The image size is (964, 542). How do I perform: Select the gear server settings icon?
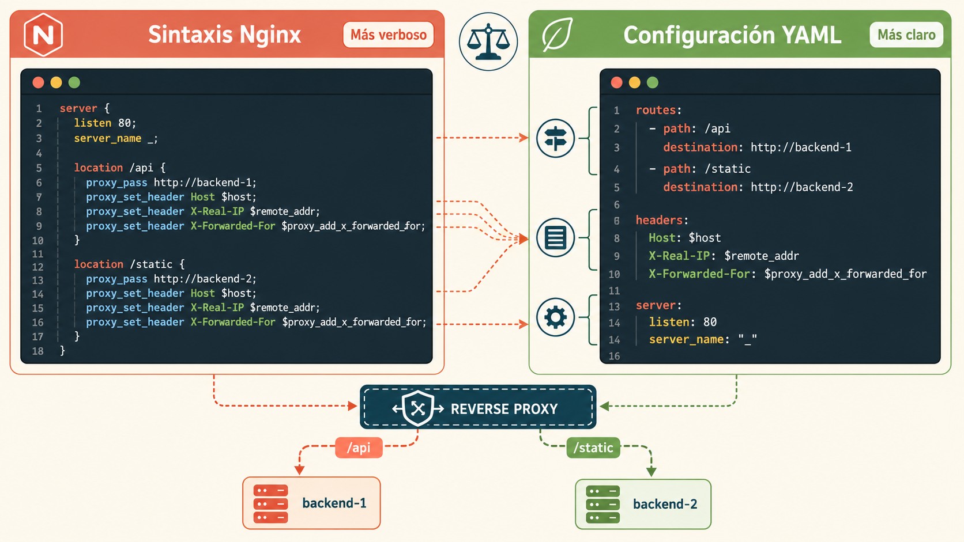[555, 317]
